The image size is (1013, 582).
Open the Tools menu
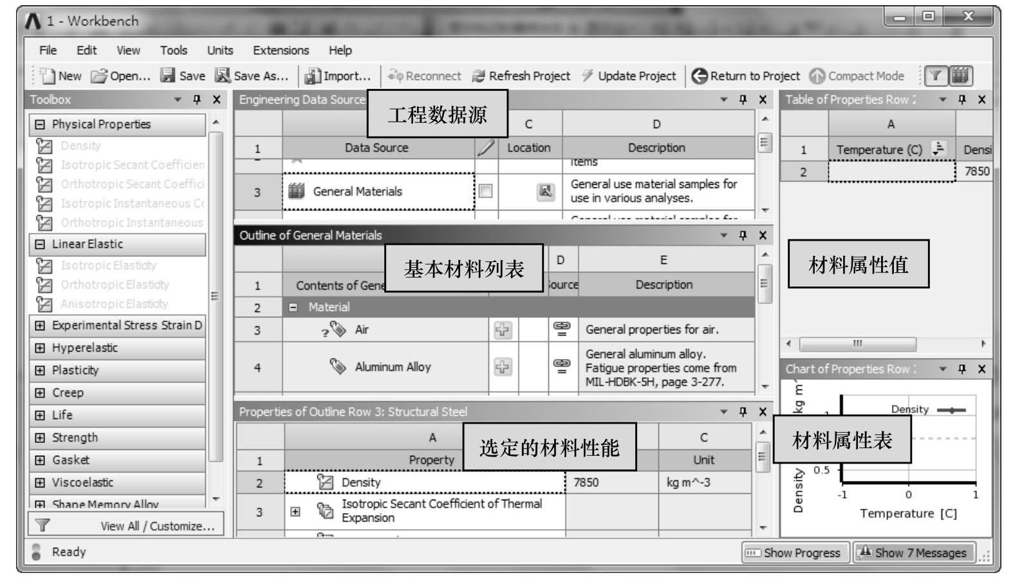tap(174, 50)
